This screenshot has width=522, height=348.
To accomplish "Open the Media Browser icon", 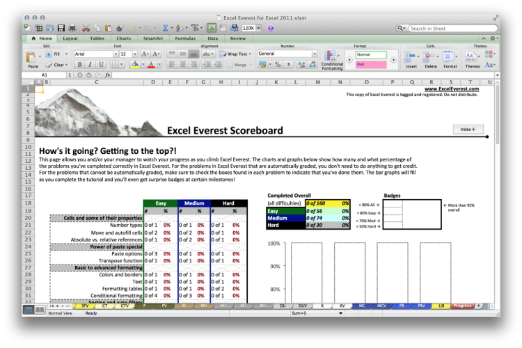I will coord(234,28).
